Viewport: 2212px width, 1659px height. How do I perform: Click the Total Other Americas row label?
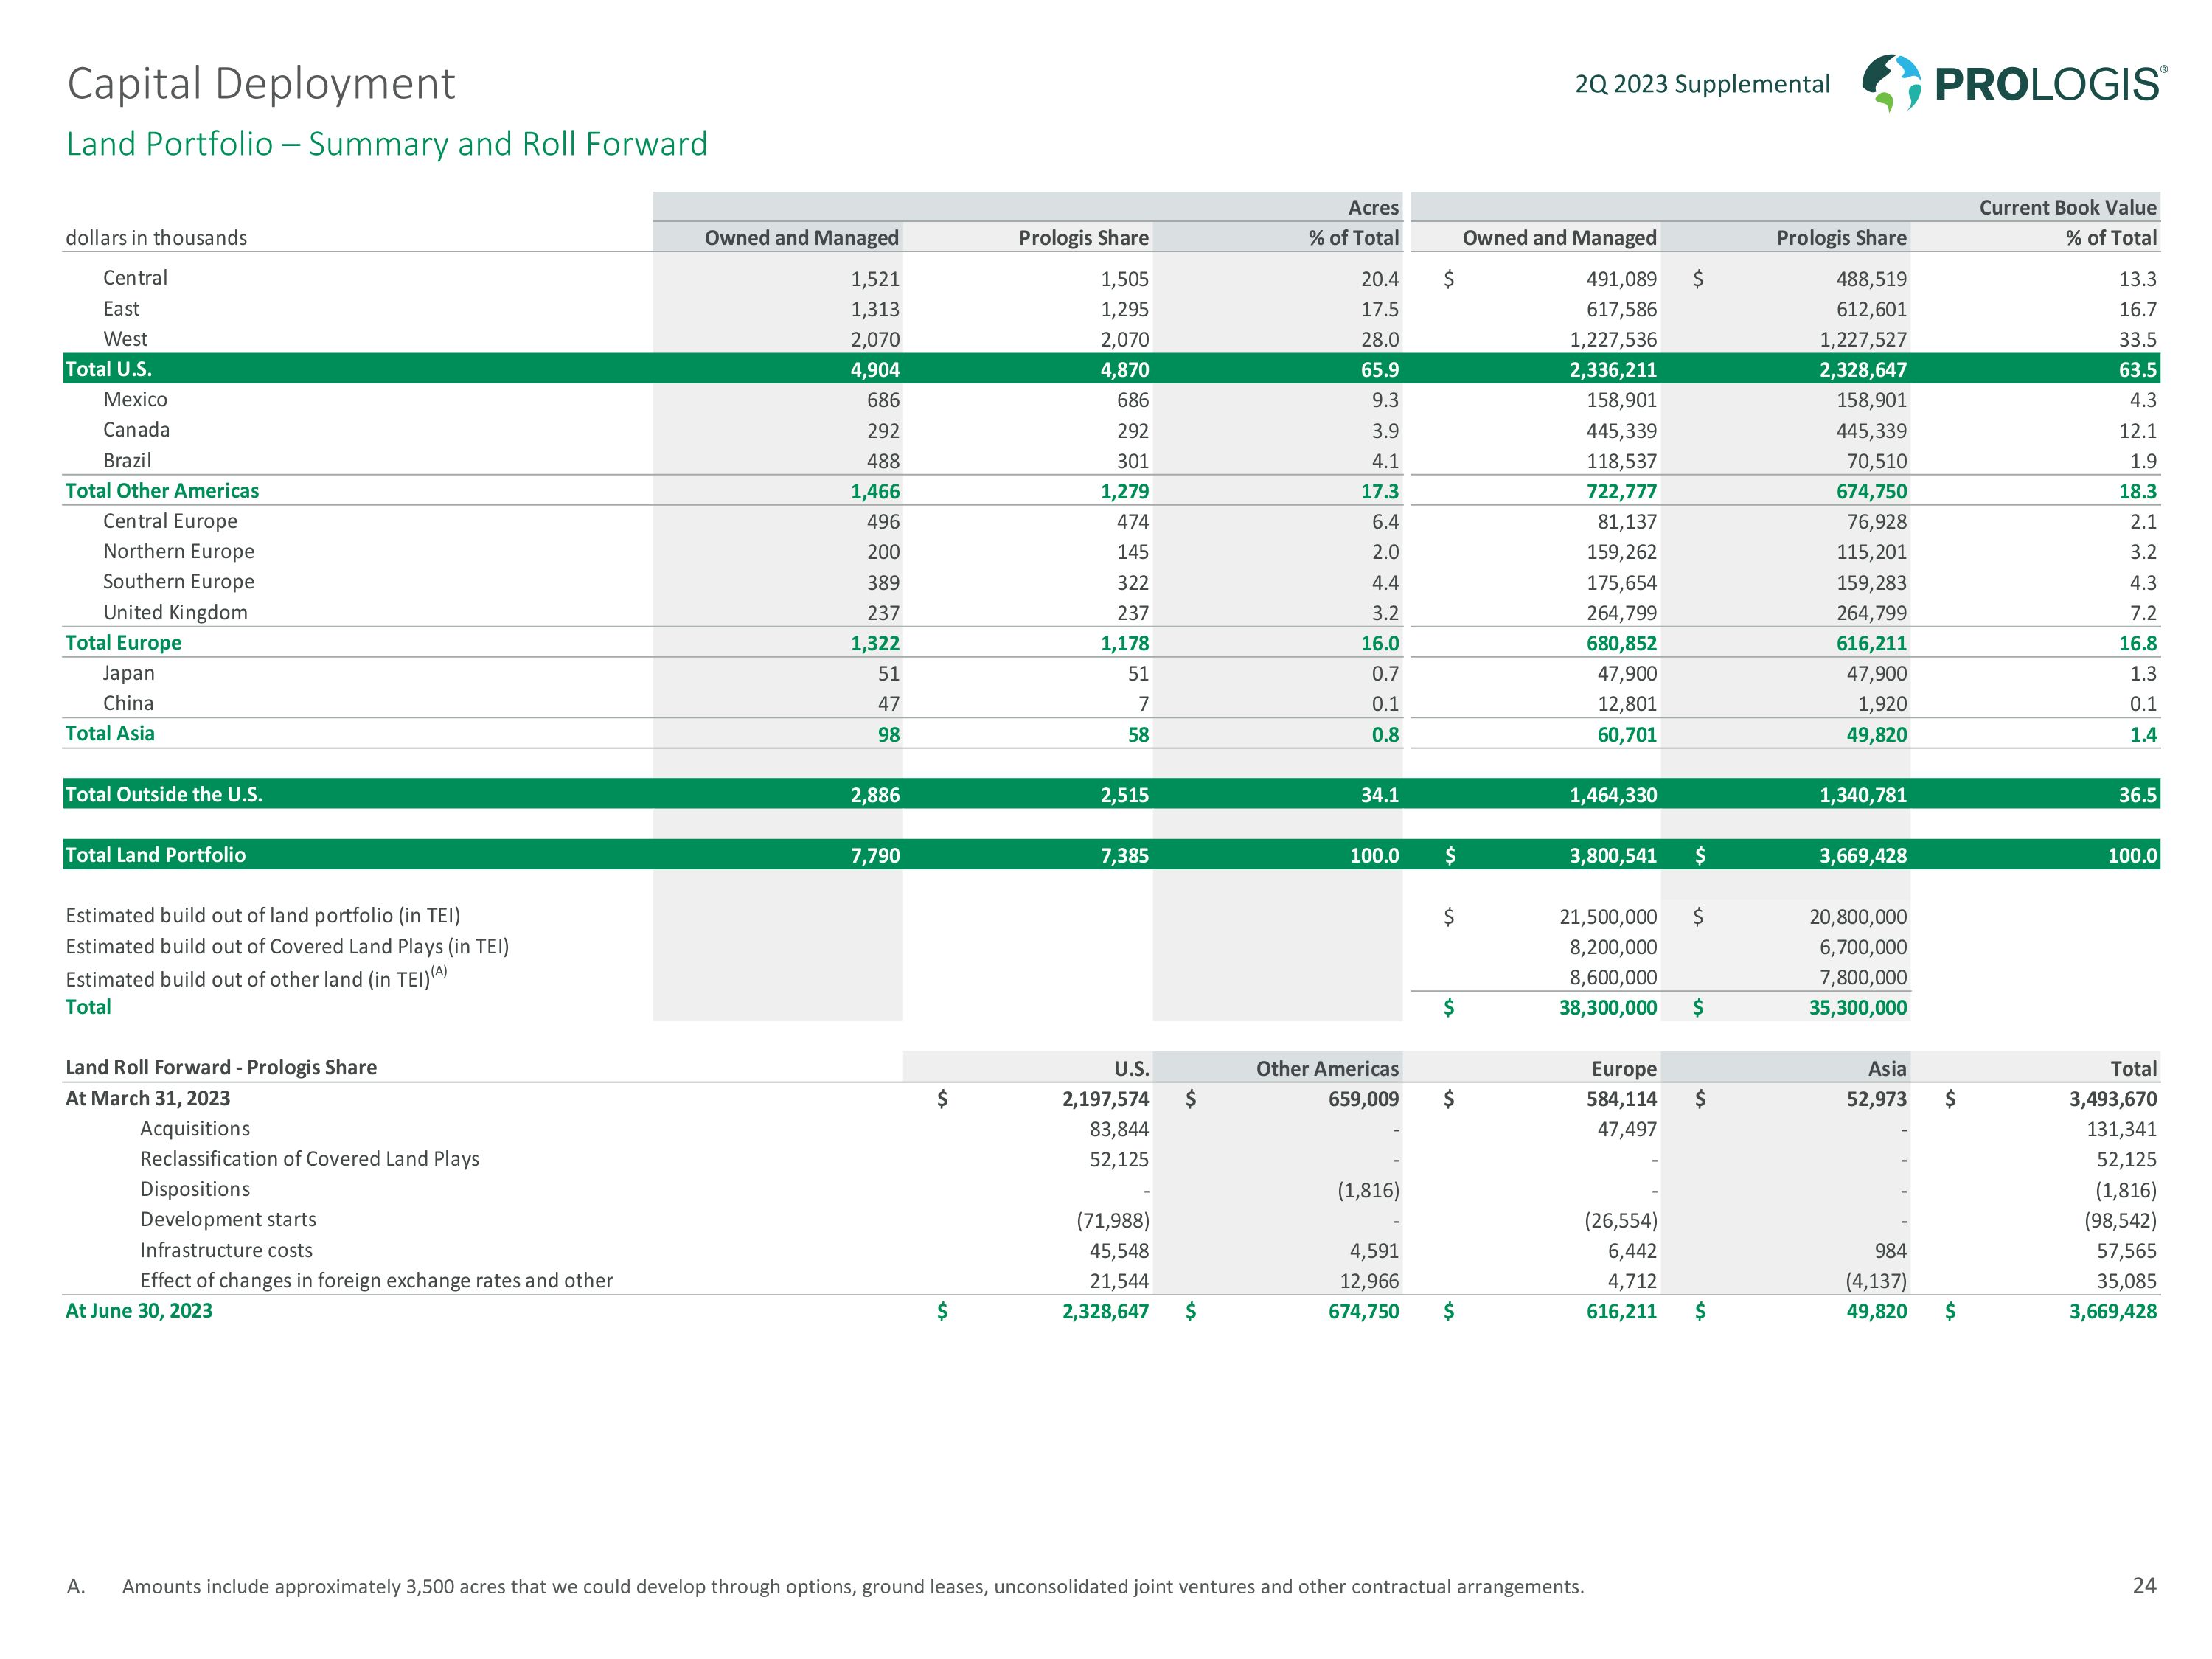tap(162, 491)
